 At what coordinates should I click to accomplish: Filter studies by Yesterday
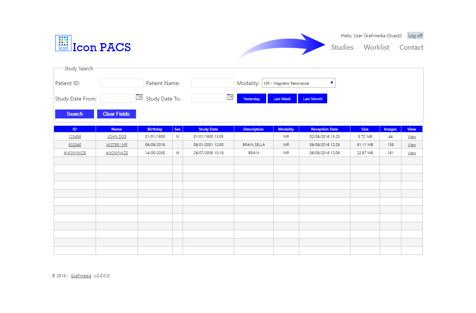coord(251,99)
